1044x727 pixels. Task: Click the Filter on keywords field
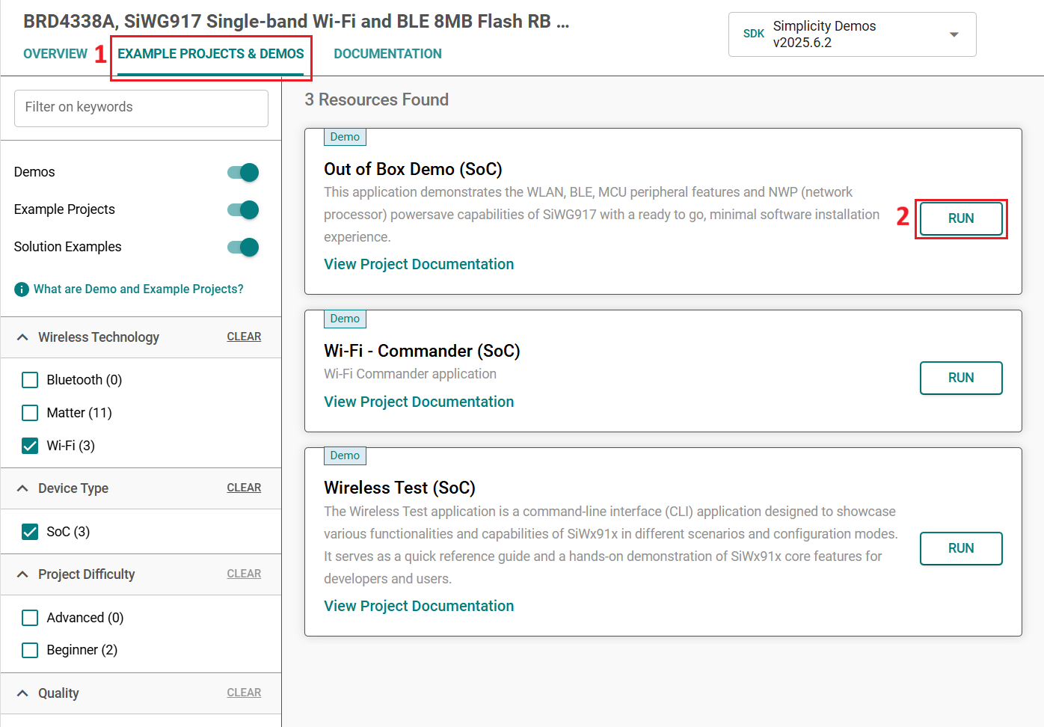[141, 108]
